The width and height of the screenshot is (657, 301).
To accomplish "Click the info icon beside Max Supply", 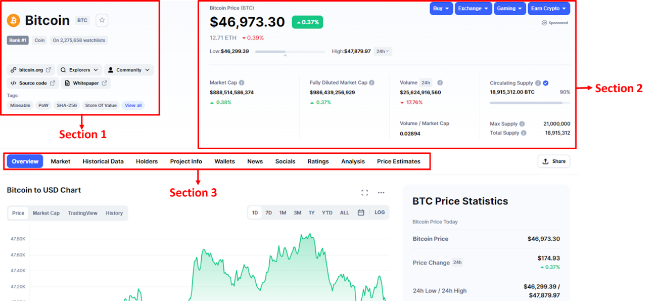I will [x=522, y=124].
